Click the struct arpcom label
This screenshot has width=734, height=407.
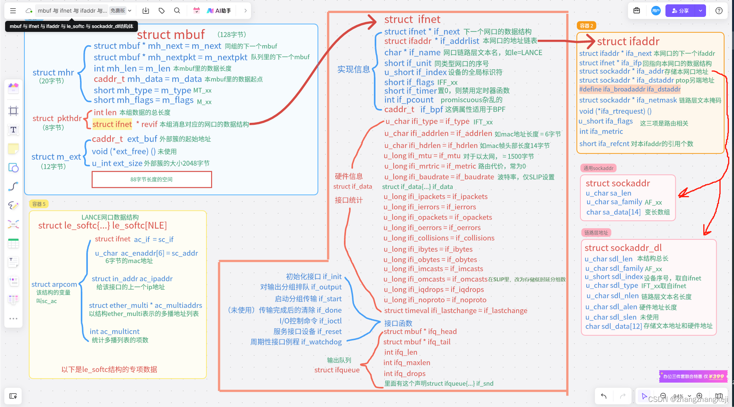(x=54, y=284)
